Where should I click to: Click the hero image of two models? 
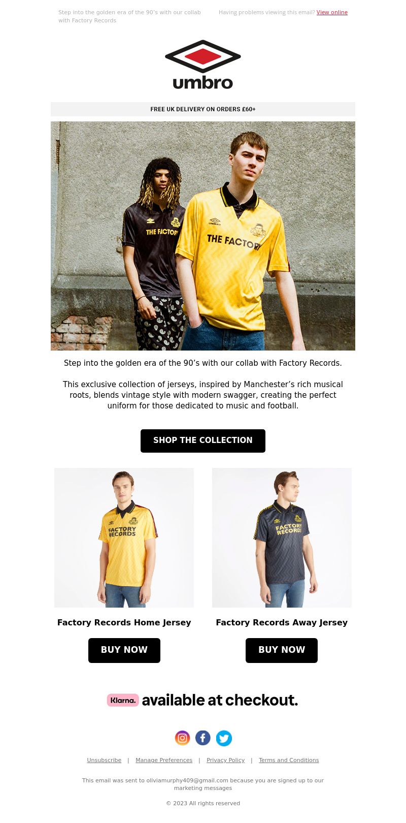point(203,236)
